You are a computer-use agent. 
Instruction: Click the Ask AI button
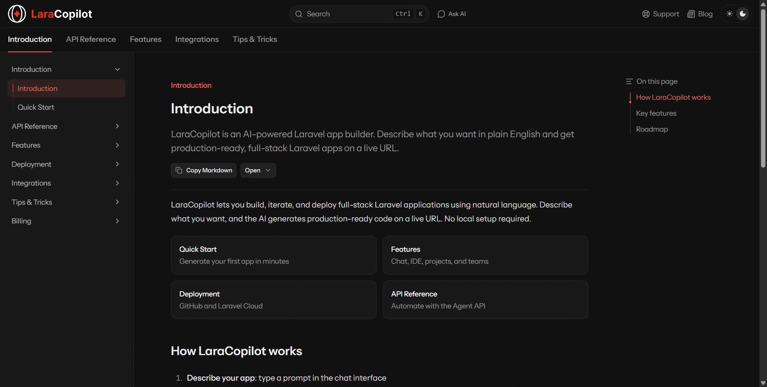tap(452, 14)
